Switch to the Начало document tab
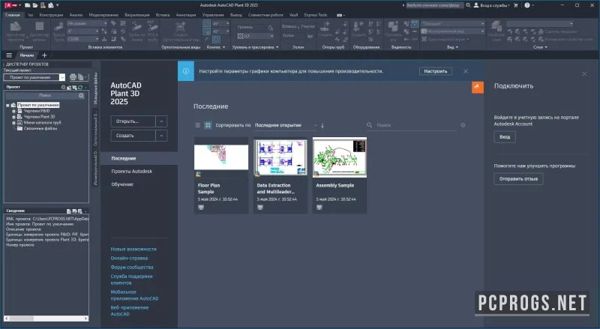The height and width of the screenshot is (329, 600). [x=27, y=55]
